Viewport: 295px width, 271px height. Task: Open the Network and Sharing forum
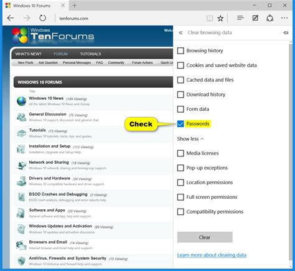pyautogui.click(x=49, y=162)
